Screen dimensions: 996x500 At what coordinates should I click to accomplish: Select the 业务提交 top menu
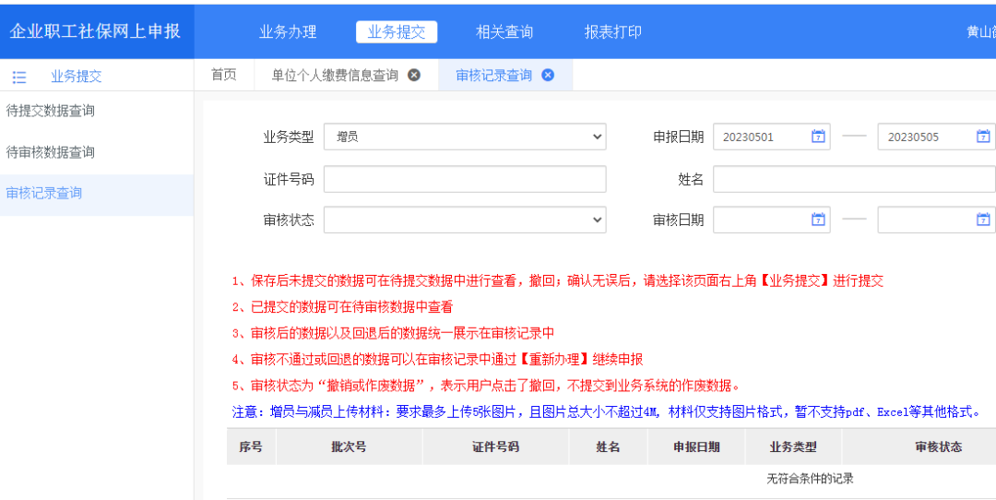coord(397,31)
